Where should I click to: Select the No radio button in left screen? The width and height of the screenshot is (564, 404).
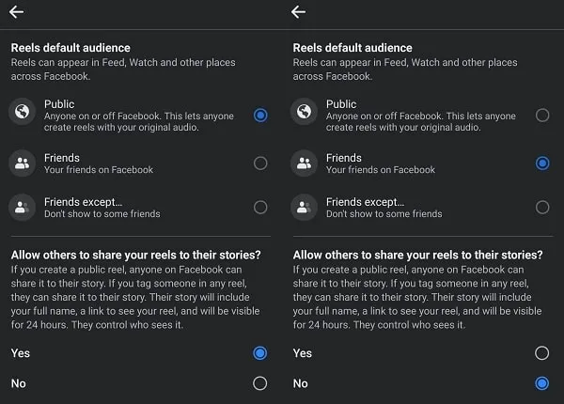click(260, 383)
